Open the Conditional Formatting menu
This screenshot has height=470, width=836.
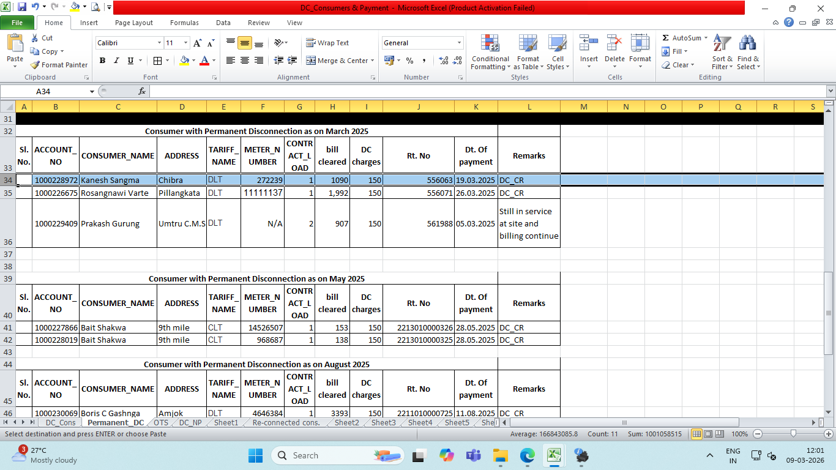point(490,52)
